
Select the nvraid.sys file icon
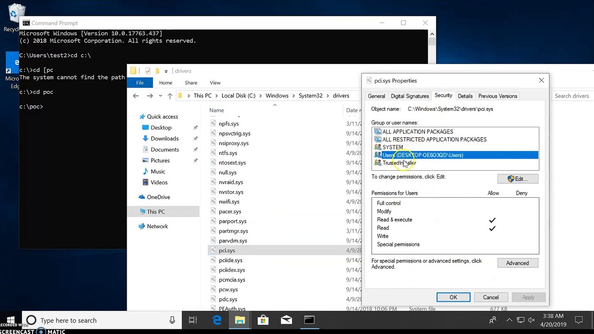[213, 182]
